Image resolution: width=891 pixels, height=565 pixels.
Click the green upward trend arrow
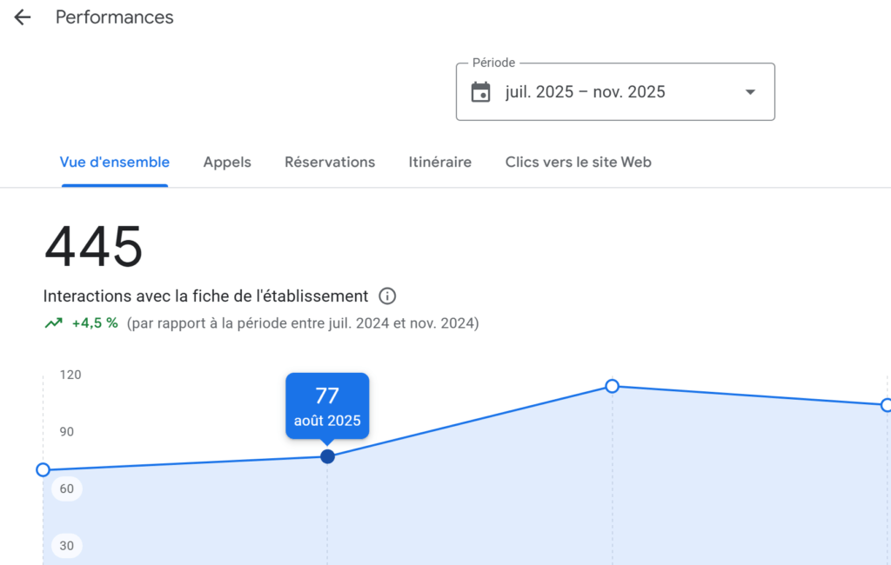(53, 322)
